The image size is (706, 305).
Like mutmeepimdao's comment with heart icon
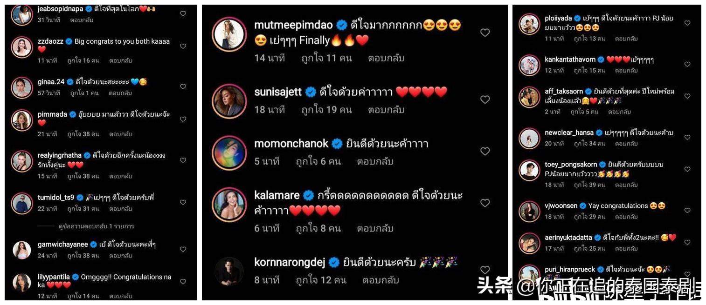(485, 33)
